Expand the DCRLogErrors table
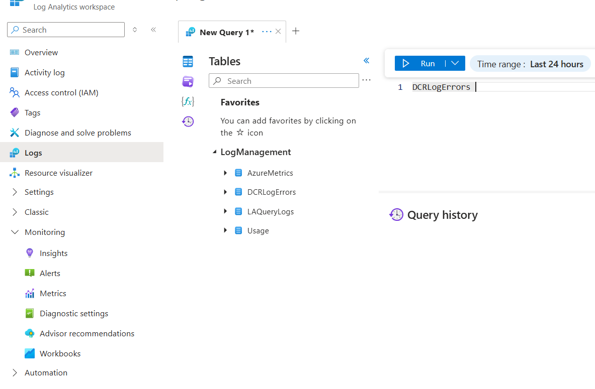Image resolution: width=595 pixels, height=389 pixels. pyautogui.click(x=225, y=192)
